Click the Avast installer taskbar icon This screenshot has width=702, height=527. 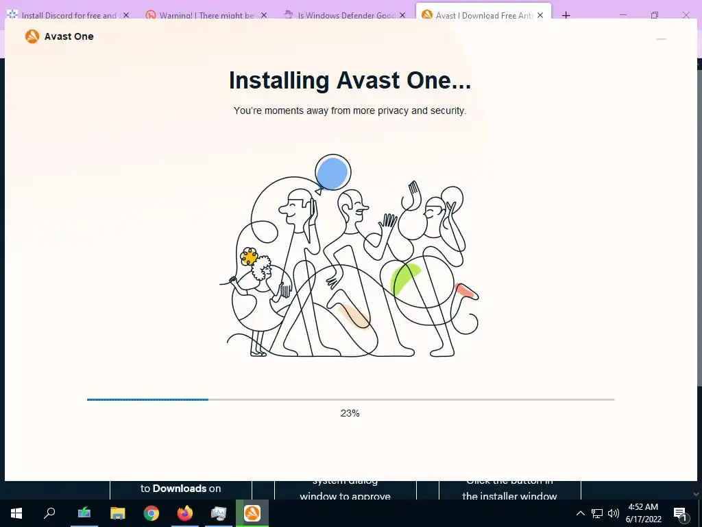(x=252, y=513)
